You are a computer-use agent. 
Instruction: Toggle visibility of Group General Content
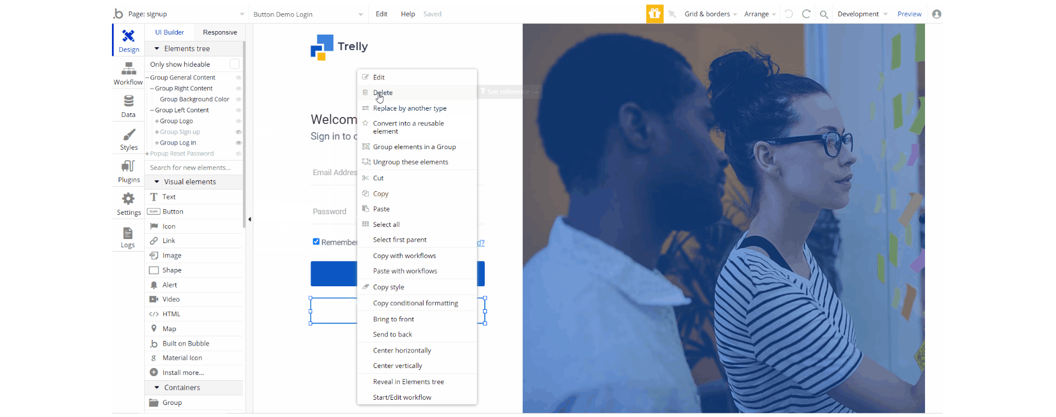pos(238,78)
